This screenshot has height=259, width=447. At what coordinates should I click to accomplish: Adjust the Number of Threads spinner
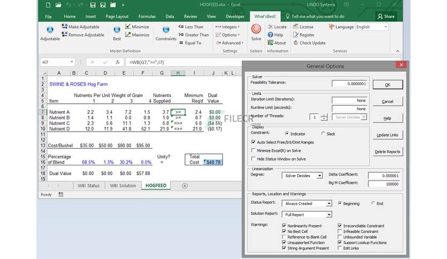pyautogui.click(x=324, y=117)
